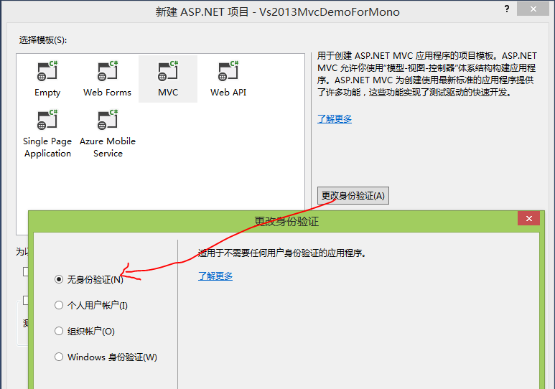Viewport: 555px width, 389px height.
Task: Click the 新建 ASP.NET 项目 title bar text
Action: [277, 11]
